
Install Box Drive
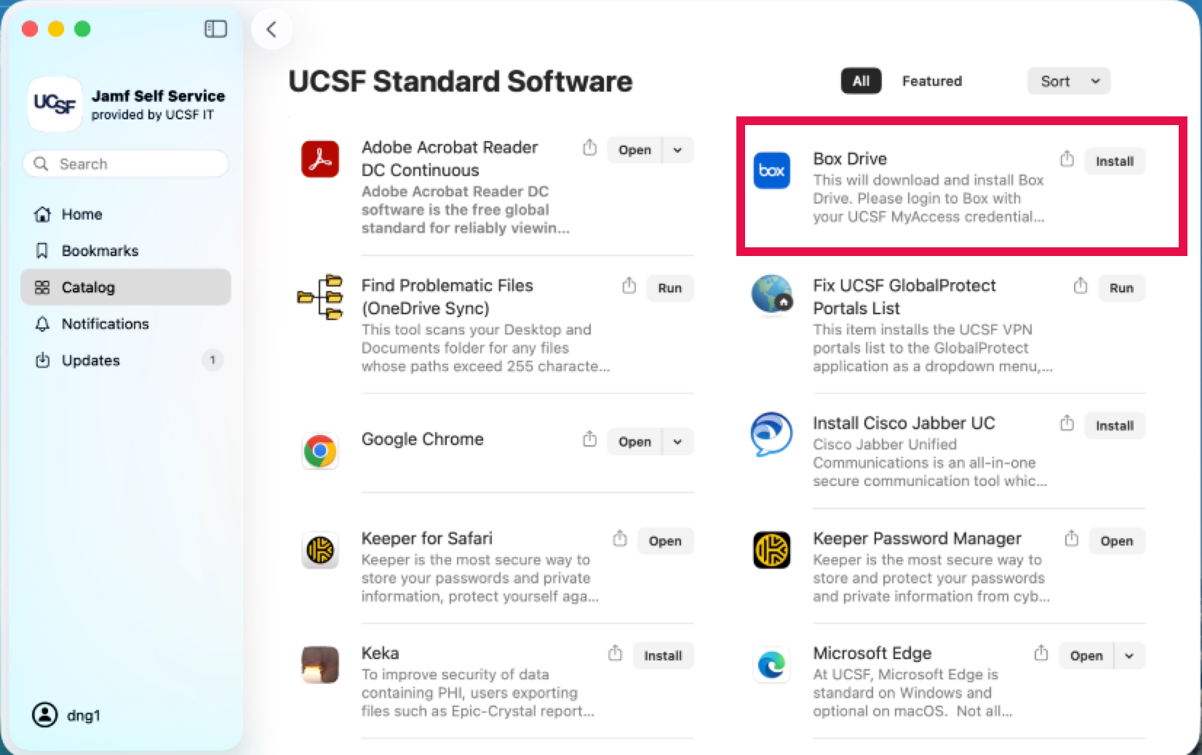coord(1115,161)
